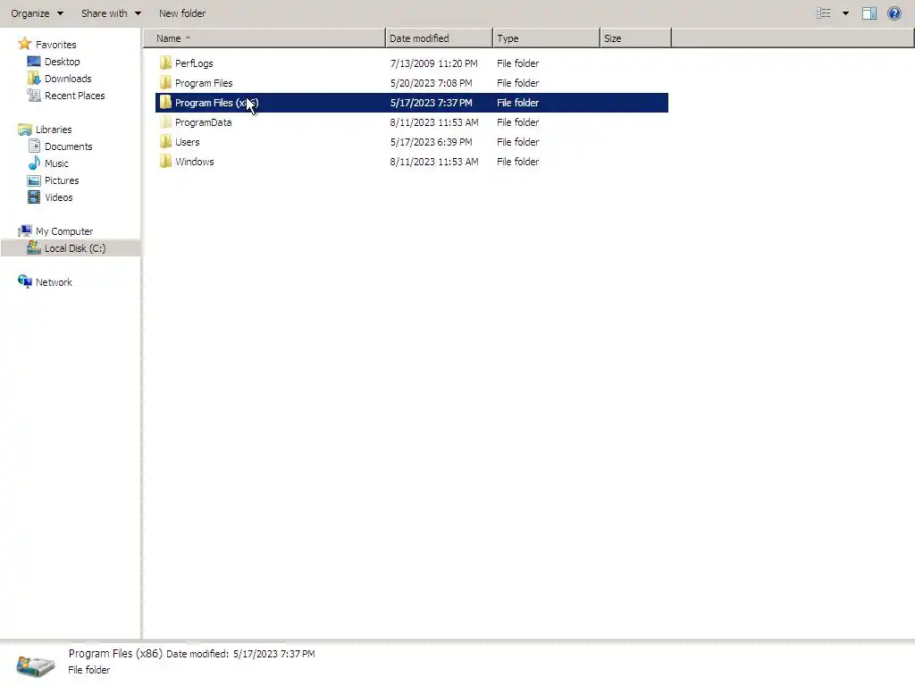Toggle the preview pane icon
The image size is (915, 686).
(869, 13)
